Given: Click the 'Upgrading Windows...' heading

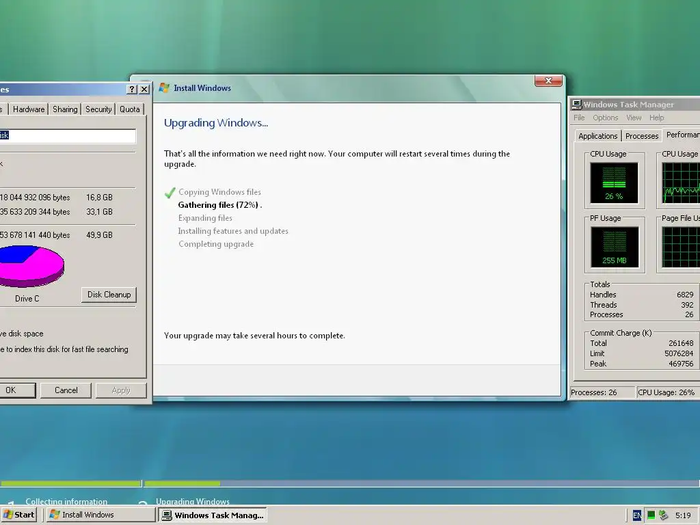Looking at the screenshot, I should pyautogui.click(x=216, y=123).
